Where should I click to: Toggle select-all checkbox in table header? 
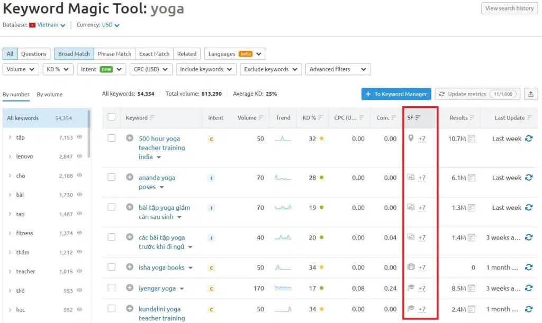point(111,117)
